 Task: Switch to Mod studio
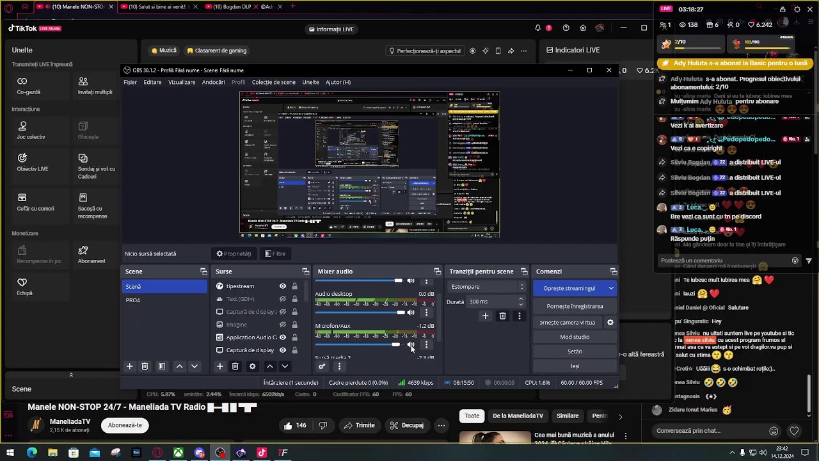coord(575,337)
